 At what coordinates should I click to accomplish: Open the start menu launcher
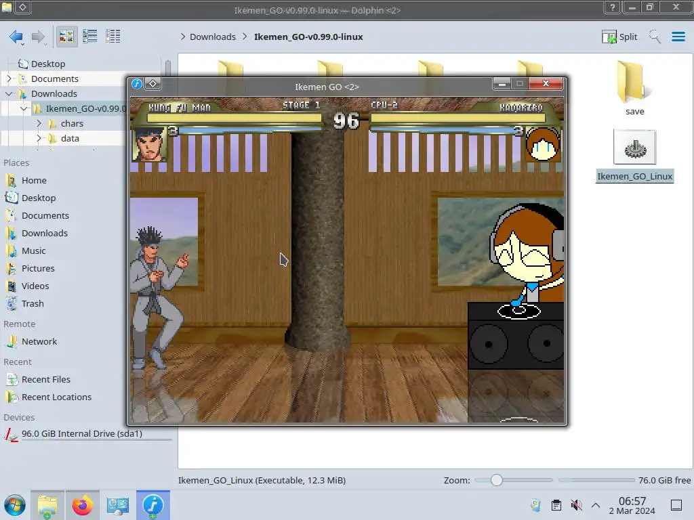15,505
